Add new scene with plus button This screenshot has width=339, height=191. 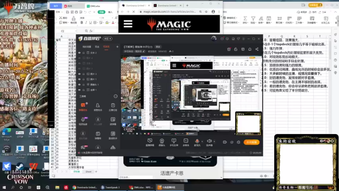tap(117, 47)
